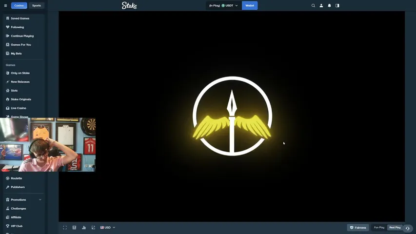Open search with the magnifier icon

click(313, 5)
